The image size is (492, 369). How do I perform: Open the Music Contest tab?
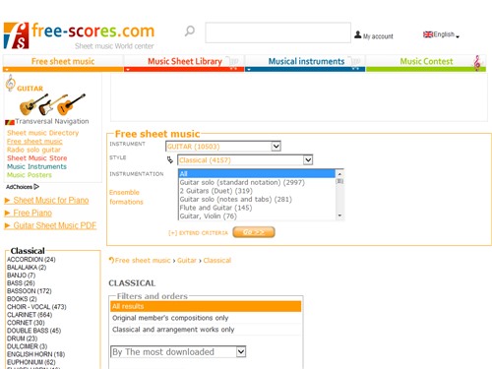[x=426, y=61]
